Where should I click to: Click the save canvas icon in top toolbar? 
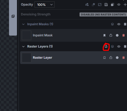106,5
